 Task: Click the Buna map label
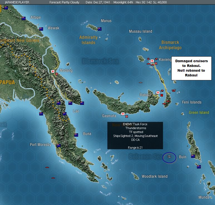(x=87, y=134)
